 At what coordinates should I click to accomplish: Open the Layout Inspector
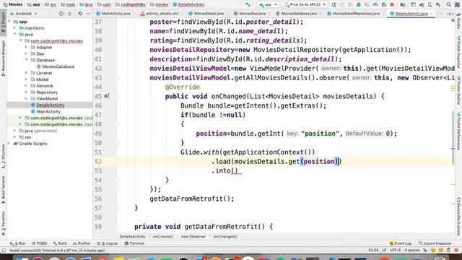click(x=435, y=243)
